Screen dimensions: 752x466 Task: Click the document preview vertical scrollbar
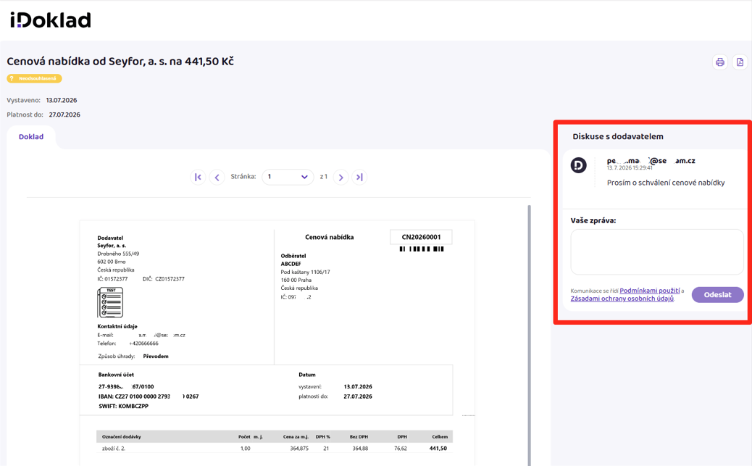[x=529, y=335]
